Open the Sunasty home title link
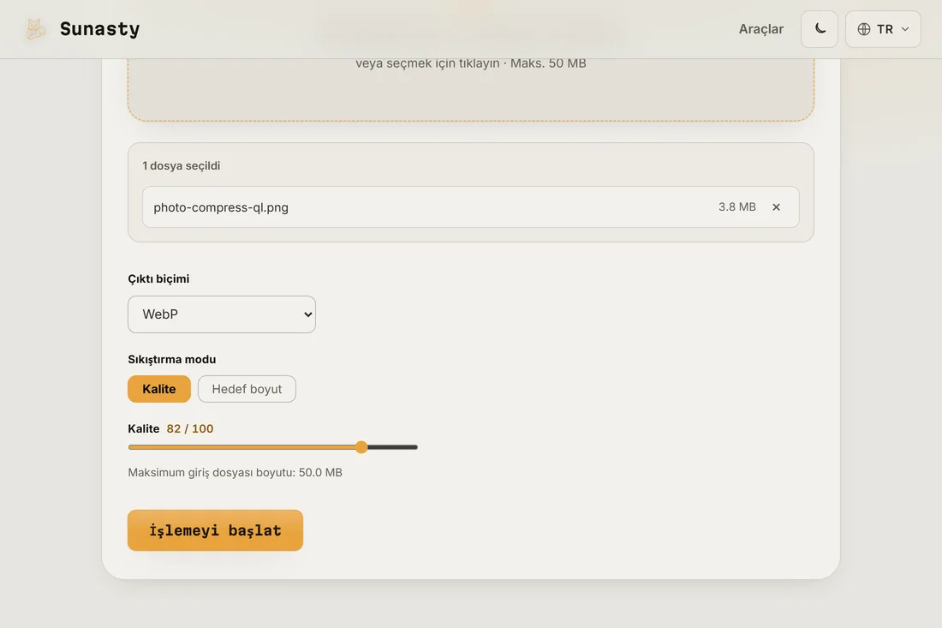 (x=99, y=29)
